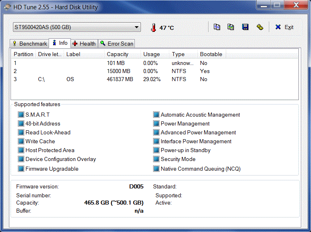Click the copy screenshot to clipboard icon
This screenshot has height=232, width=311.
231,27
